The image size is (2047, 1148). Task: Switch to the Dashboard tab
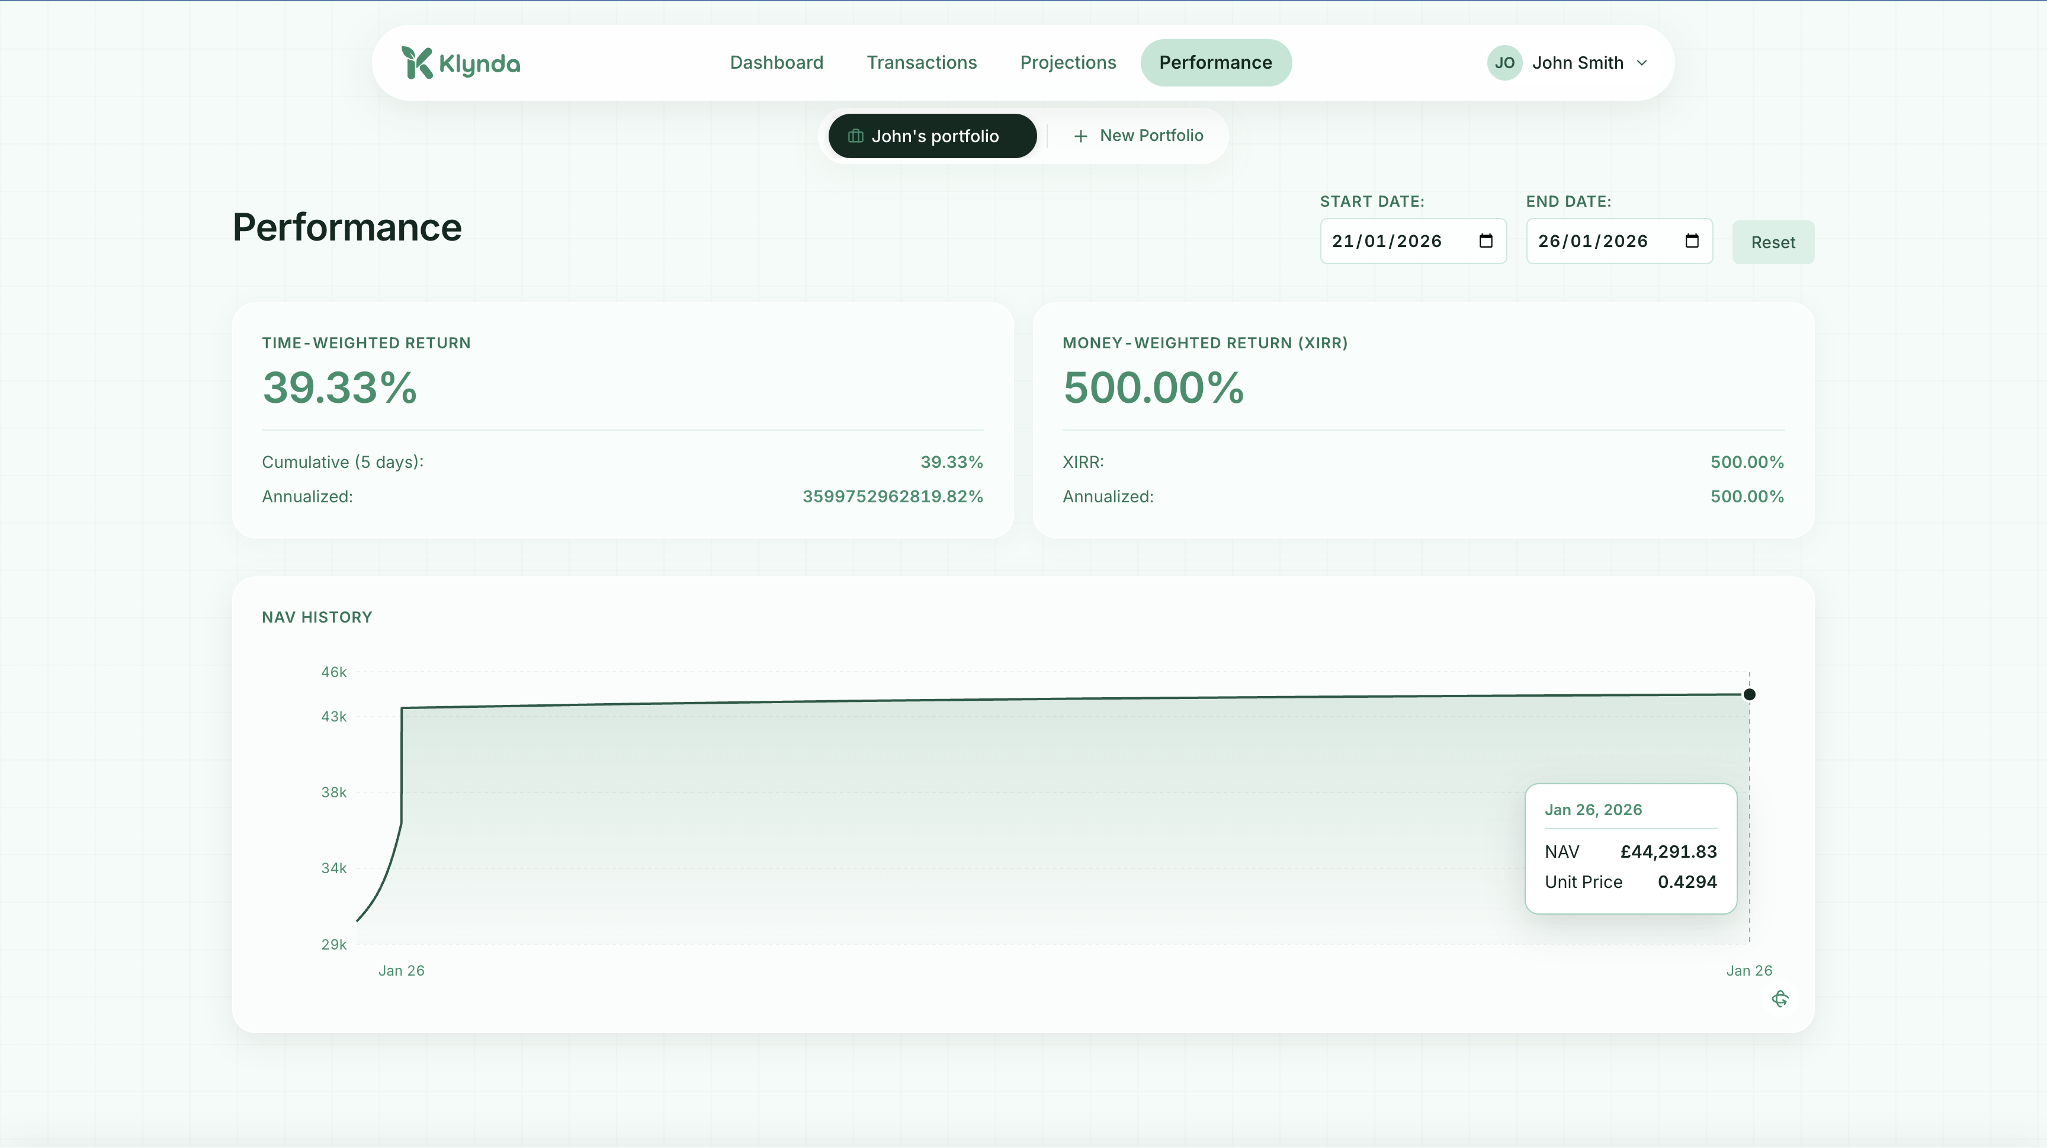(777, 62)
